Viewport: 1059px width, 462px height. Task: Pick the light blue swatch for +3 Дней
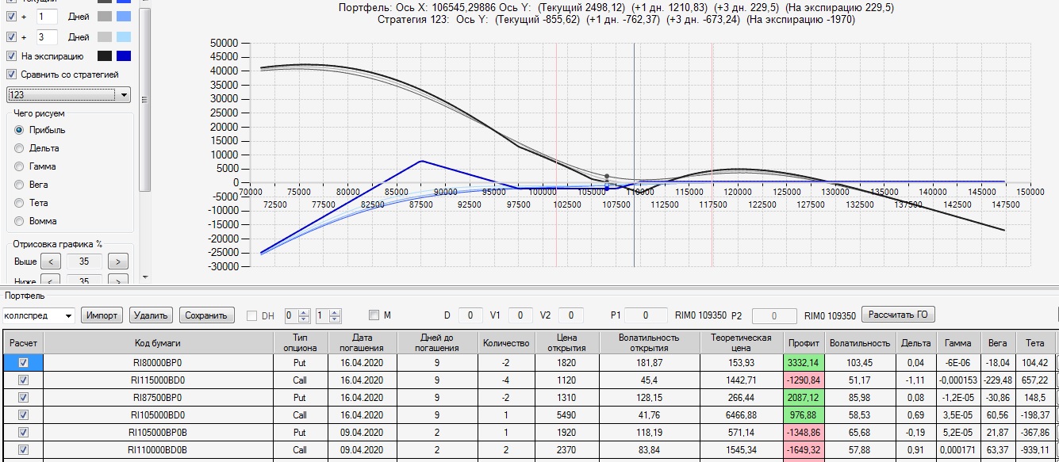pos(123,36)
